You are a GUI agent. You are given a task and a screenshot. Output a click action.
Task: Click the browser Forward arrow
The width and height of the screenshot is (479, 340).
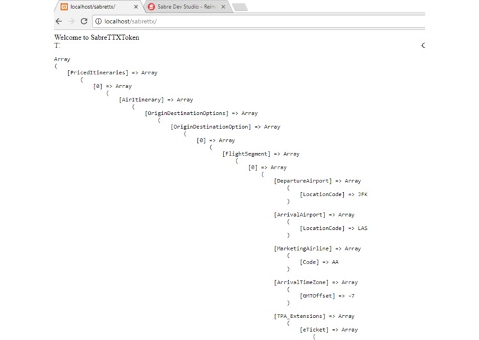71,21
